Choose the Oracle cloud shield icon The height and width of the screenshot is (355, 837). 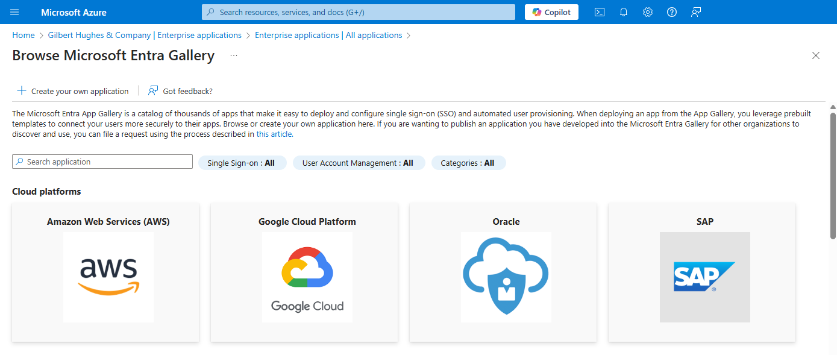click(506, 277)
